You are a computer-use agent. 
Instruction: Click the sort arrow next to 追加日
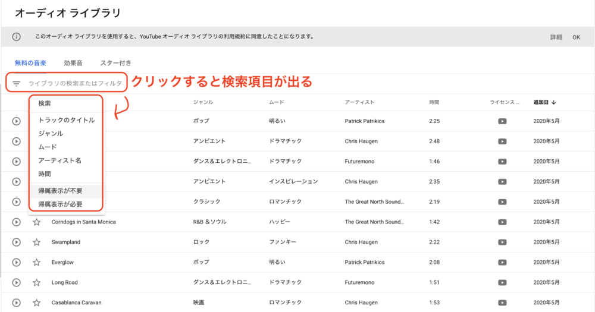(554, 102)
